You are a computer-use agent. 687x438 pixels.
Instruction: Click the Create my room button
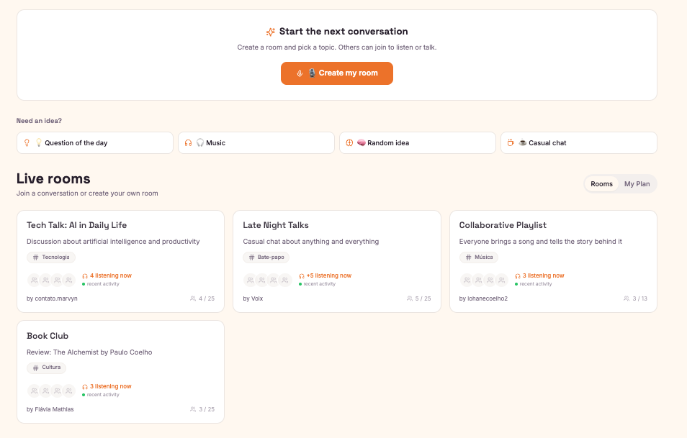pyautogui.click(x=336, y=73)
